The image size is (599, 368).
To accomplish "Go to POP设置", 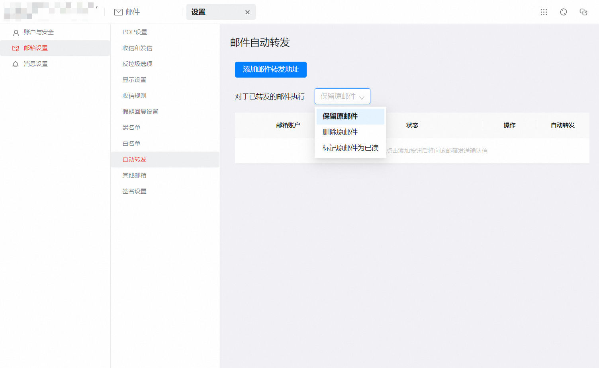I will pos(165,32).
